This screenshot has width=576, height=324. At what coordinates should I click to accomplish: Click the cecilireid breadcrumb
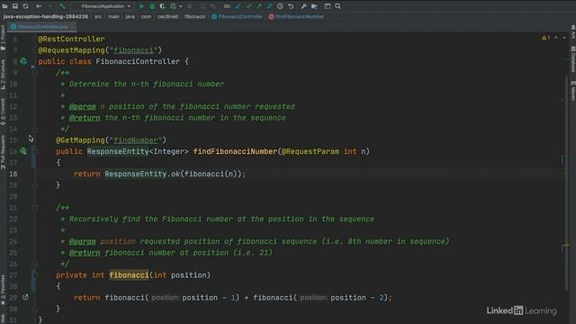[168, 16]
